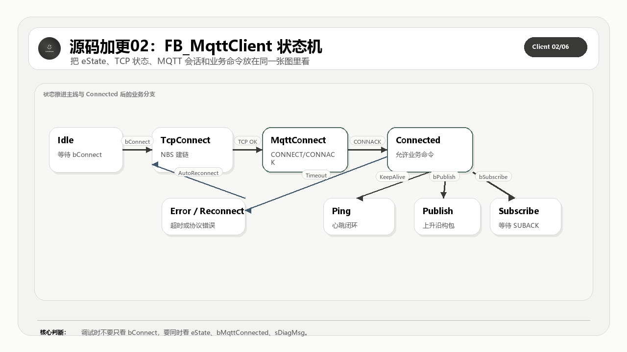Click the TCP OK transition label

(x=247, y=142)
